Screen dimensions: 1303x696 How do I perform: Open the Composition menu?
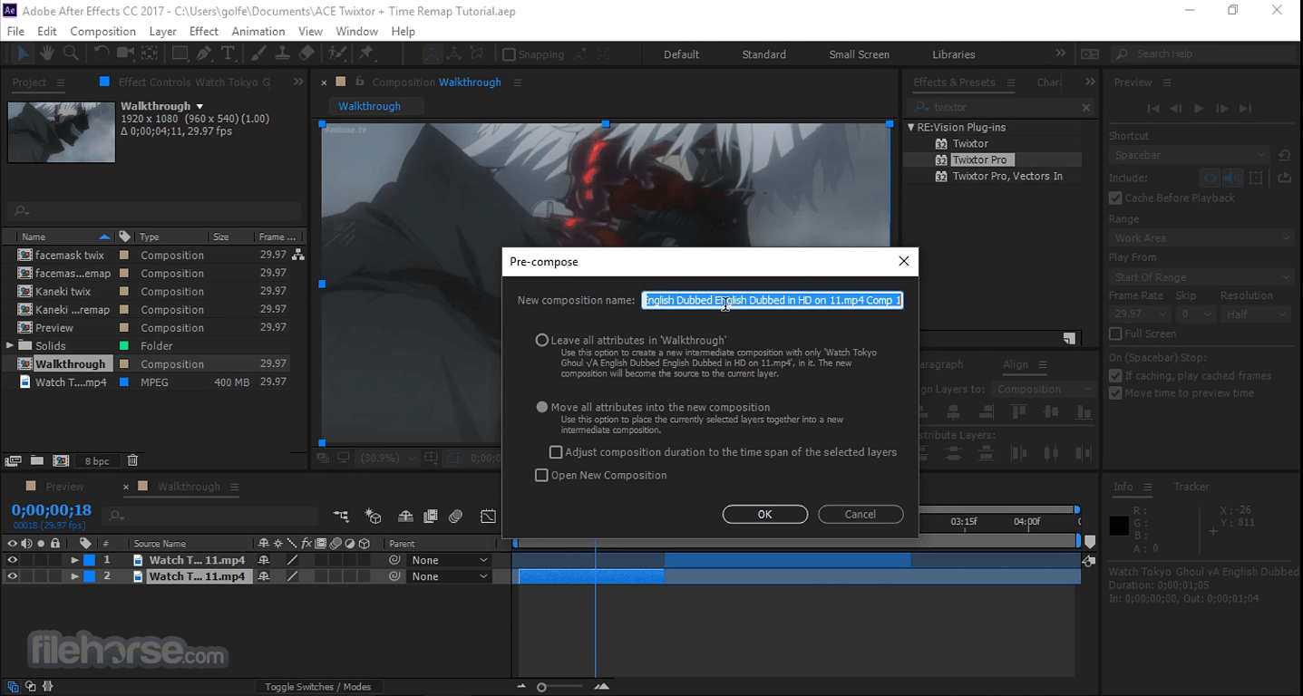(x=102, y=31)
